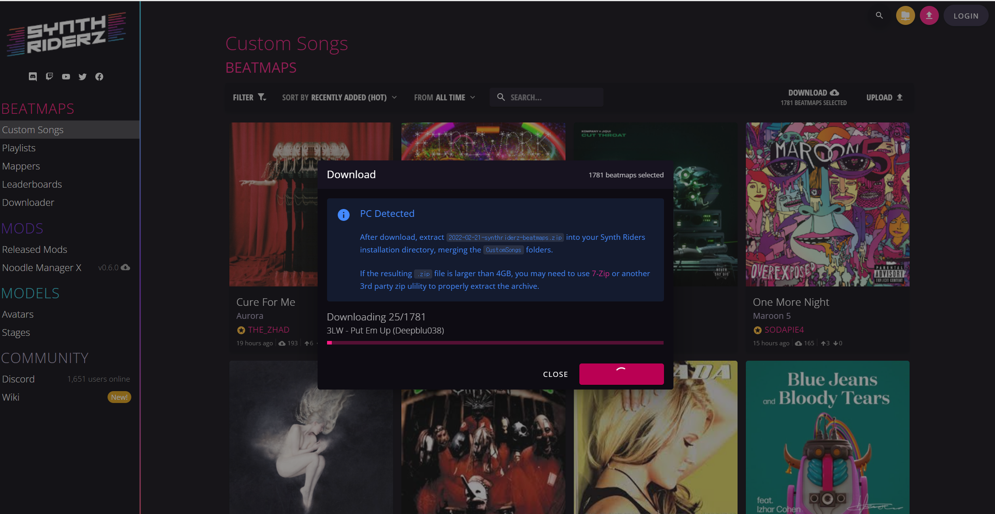Click the pink round upload icon
The width and height of the screenshot is (995, 514).
(x=929, y=16)
